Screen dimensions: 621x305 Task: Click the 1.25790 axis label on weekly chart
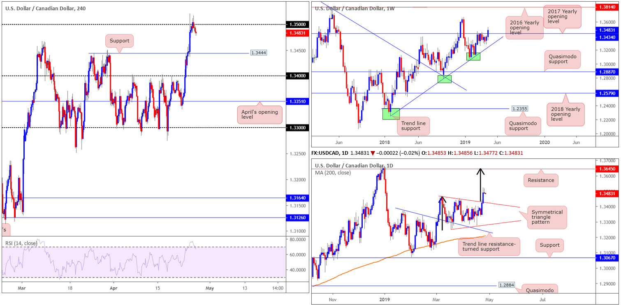point(607,93)
